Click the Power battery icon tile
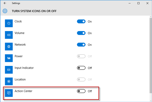Screen dimensions: 152x102 pyautogui.click(x=9, y=58)
